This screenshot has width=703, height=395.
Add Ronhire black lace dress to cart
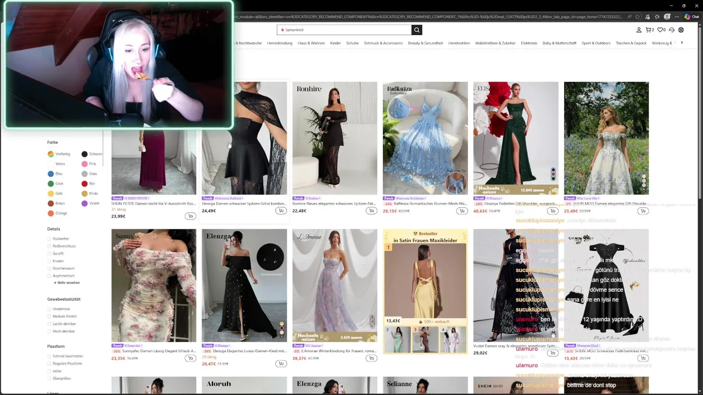point(371,211)
